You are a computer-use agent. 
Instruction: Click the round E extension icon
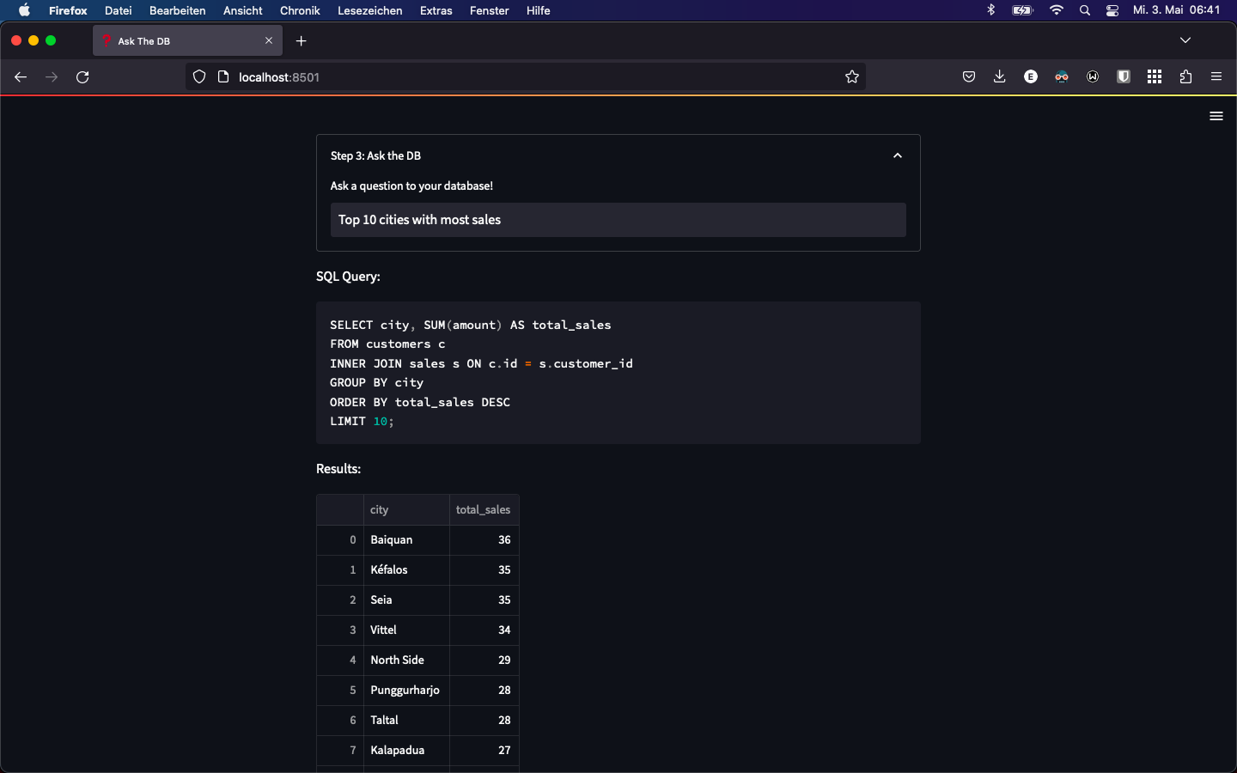click(x=1031, y=77)
